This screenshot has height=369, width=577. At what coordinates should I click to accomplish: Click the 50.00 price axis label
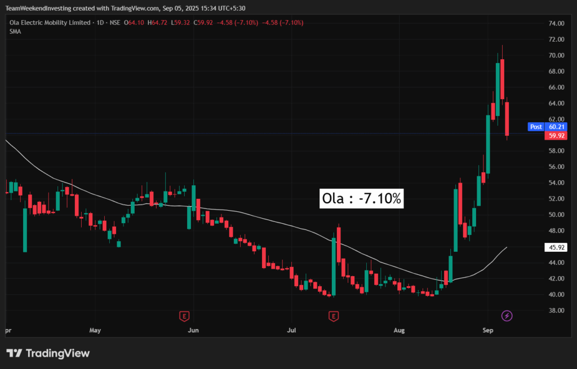(x=556, y=215)
